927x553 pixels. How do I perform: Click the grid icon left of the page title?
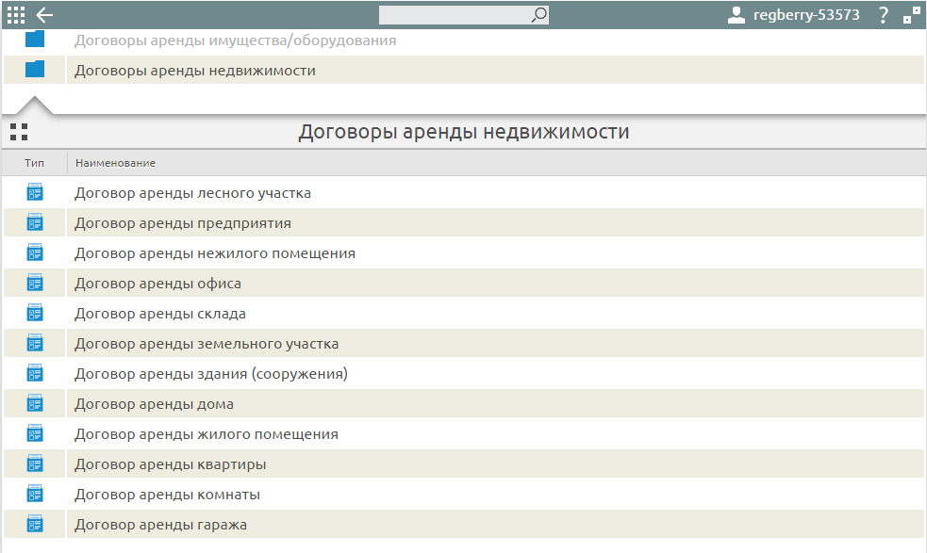17,131
